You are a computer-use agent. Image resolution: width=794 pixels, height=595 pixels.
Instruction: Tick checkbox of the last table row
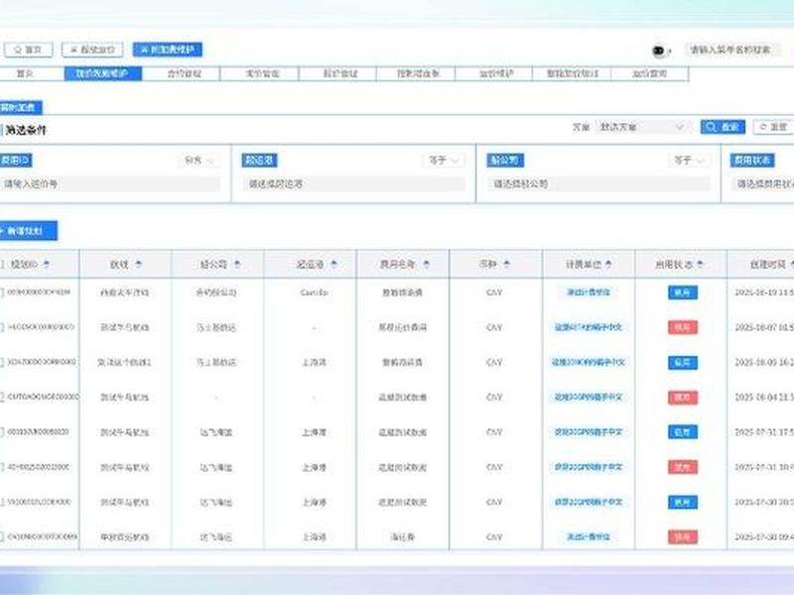(x=2, y=536)
